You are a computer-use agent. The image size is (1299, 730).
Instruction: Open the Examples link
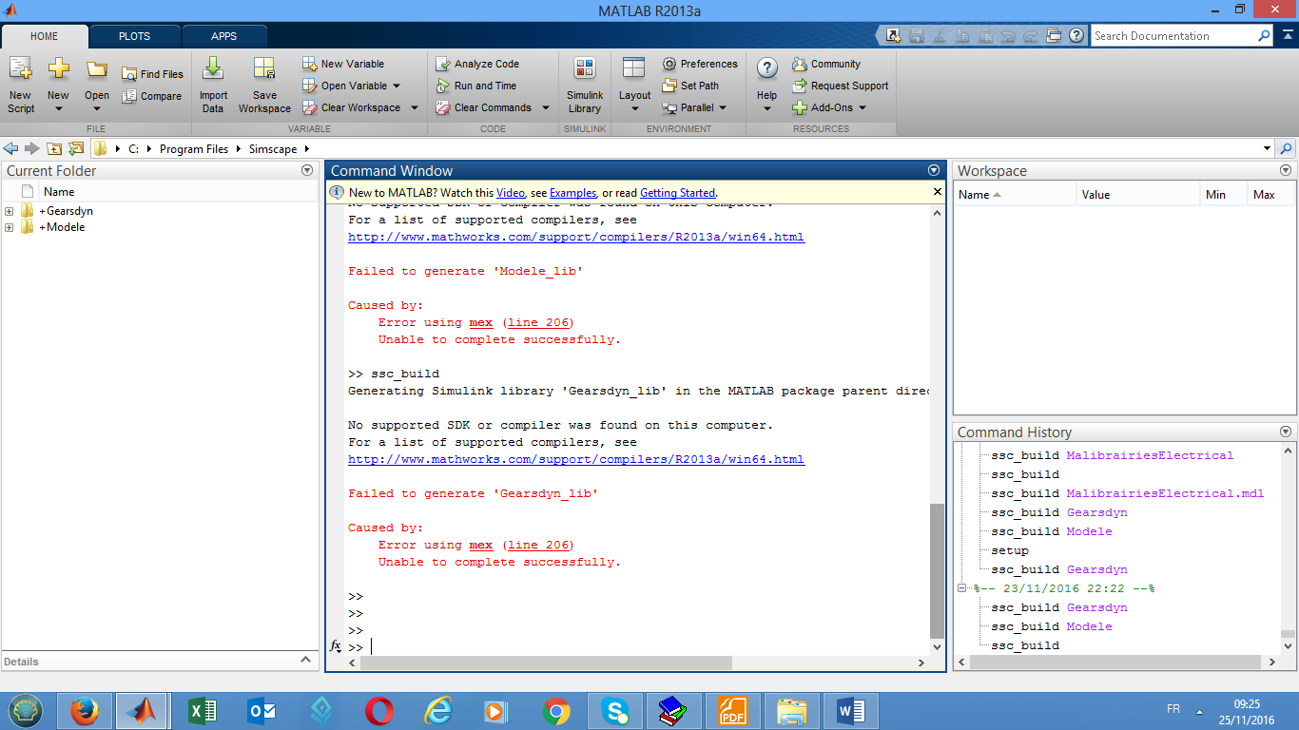[572, 193]
